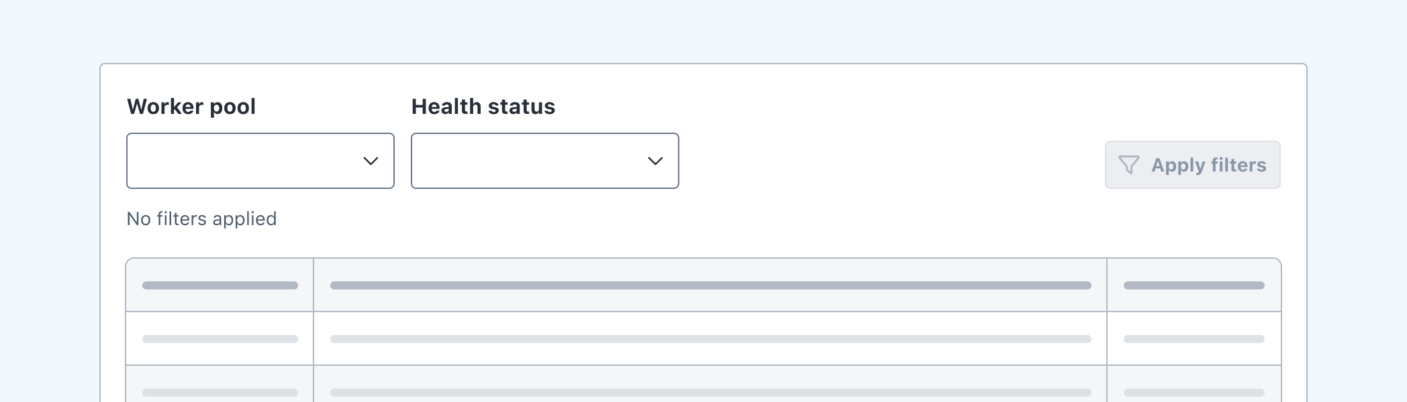Select the middle table header cell
Viewport: 1407px width, 402px height.
(x=710, y=284)
